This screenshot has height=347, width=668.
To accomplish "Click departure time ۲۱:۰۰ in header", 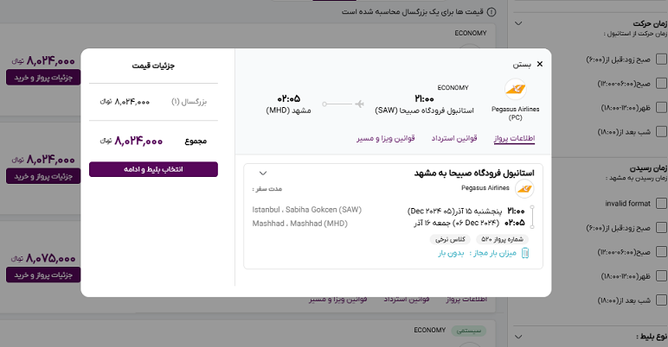I will 424,98.
